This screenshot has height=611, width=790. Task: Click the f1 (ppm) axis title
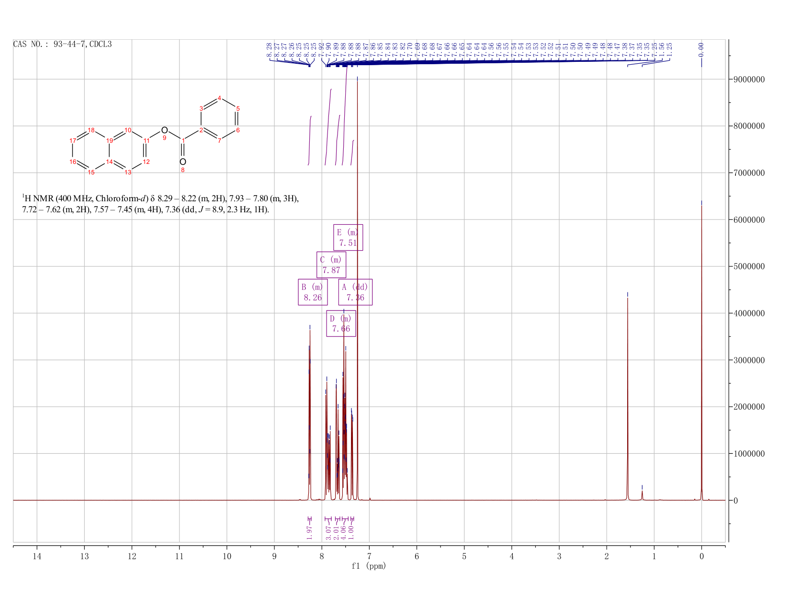point(369,566)
